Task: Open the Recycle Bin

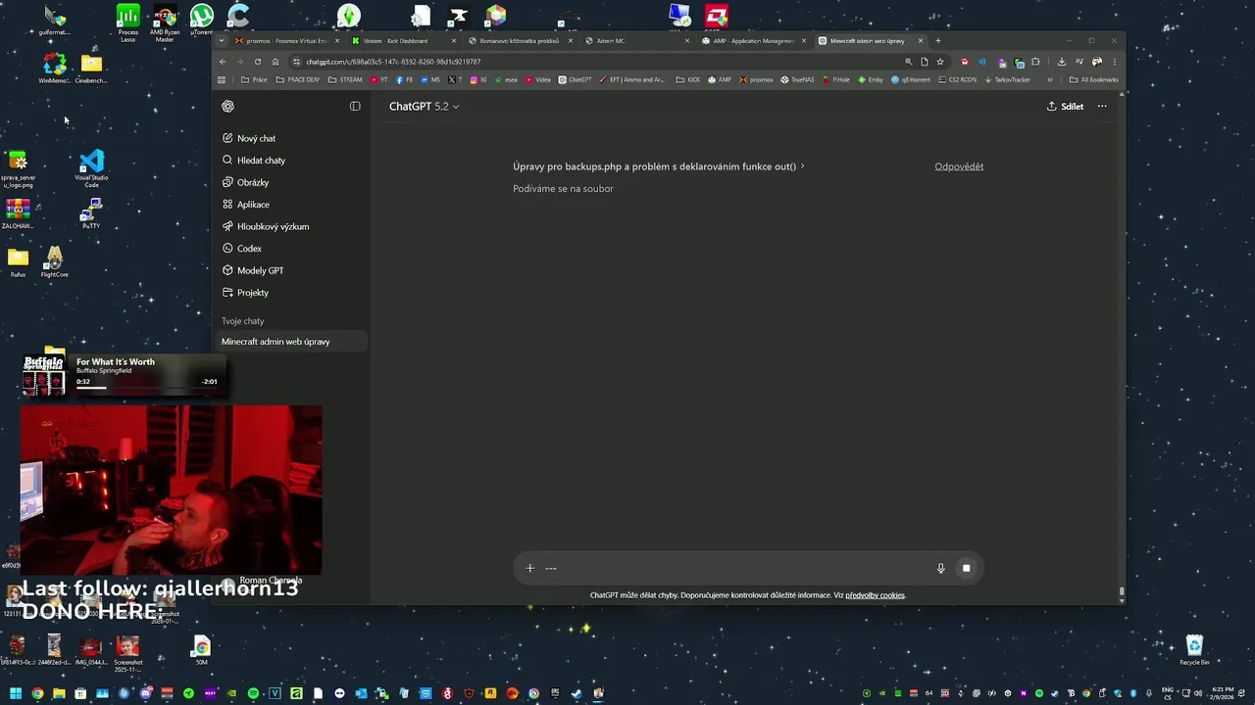Action: coord(1194,650)
